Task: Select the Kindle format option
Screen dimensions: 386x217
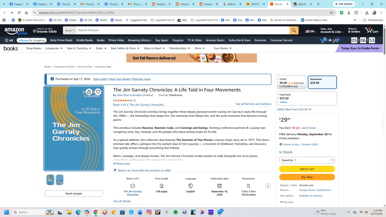Action: (292, 82)
